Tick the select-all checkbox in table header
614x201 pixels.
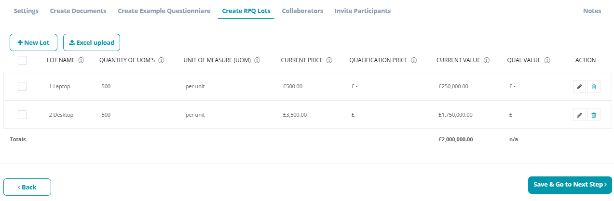22,60
